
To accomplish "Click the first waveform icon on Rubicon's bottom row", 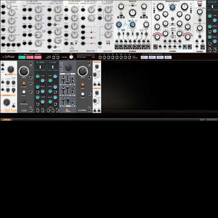I will click(x=117, y=47).
